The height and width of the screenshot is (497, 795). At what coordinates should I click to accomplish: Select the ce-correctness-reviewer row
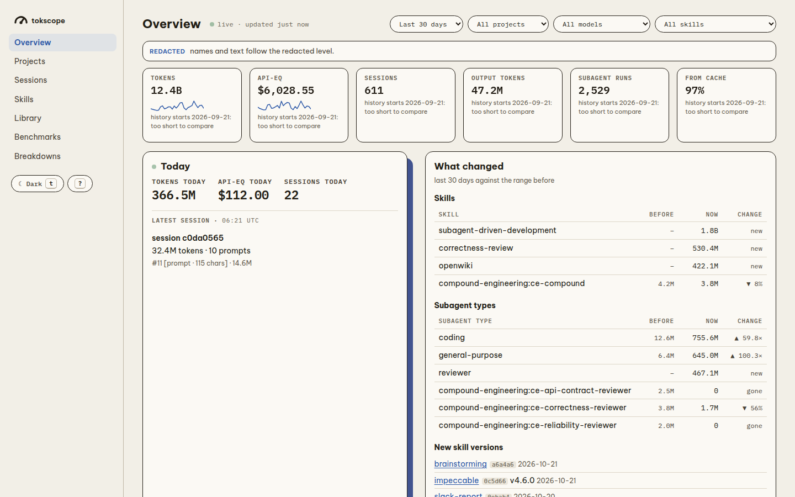(601, 408)
